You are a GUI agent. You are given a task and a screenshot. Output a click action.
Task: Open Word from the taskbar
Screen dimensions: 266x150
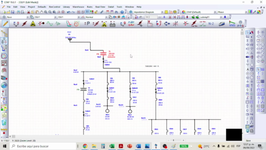pyautogui.click(x=138, y=146)
